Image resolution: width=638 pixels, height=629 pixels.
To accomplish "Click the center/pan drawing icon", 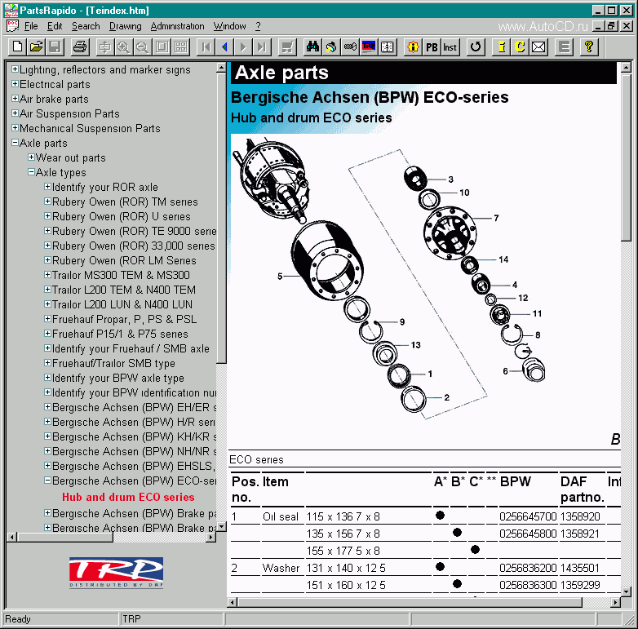I will [x=105, y=47].
